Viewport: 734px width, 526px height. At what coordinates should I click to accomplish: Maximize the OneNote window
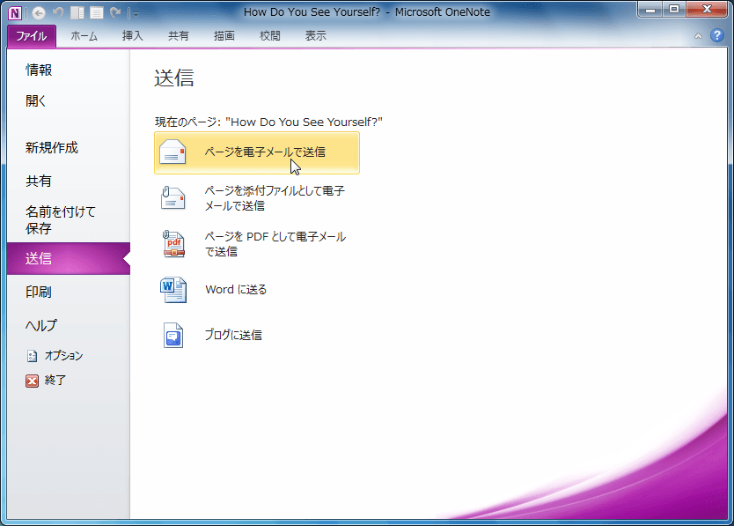tap(673, 10)
